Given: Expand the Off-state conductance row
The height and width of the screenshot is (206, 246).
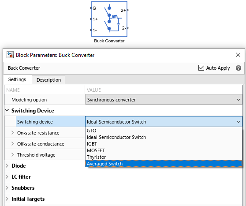Looking at the screenshot, I should [13, 144].
